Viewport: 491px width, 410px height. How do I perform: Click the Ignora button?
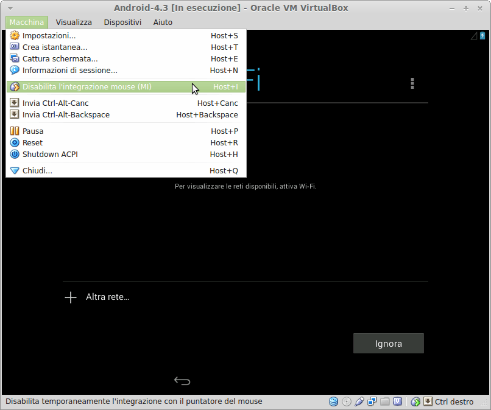388,343
